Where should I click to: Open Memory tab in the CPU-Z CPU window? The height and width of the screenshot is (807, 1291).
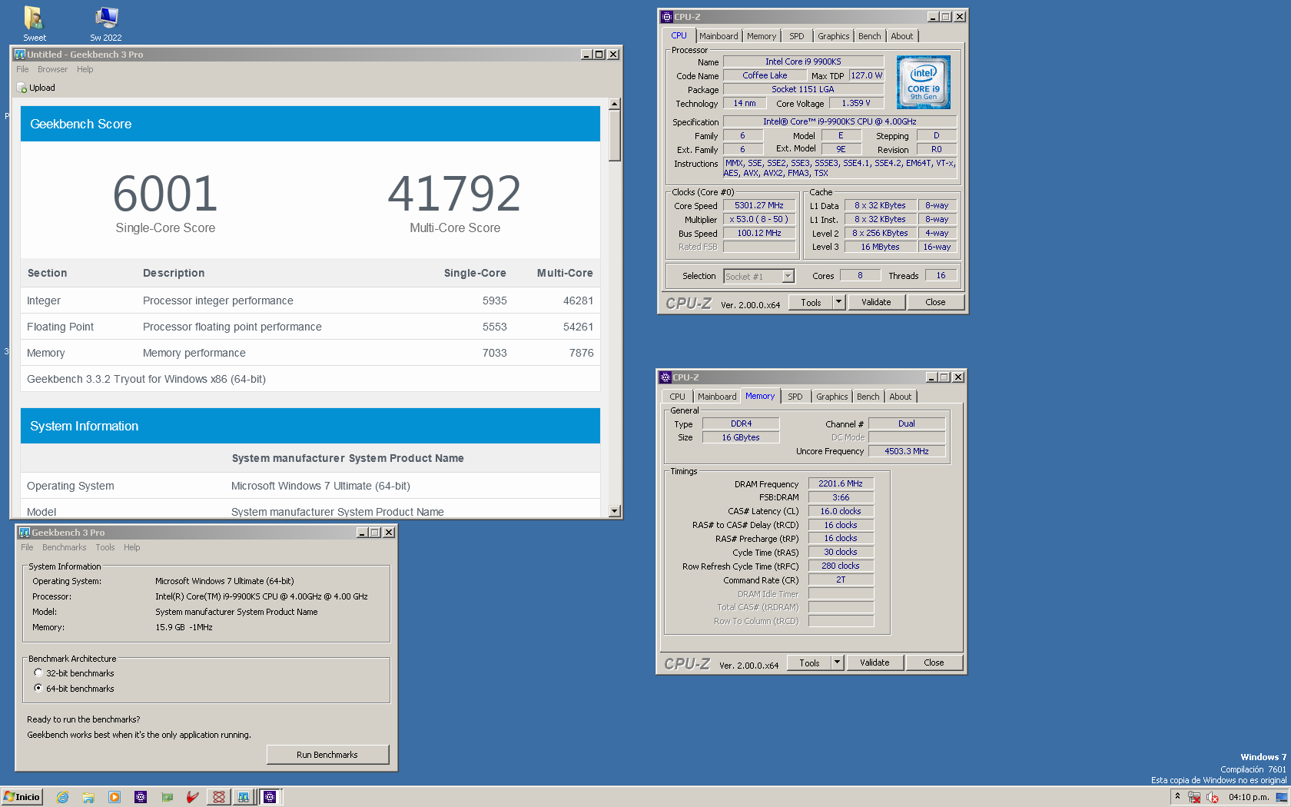point(761,36)
